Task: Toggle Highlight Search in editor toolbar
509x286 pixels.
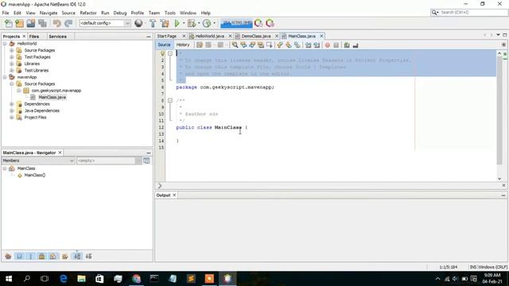Action: [261, 45]
